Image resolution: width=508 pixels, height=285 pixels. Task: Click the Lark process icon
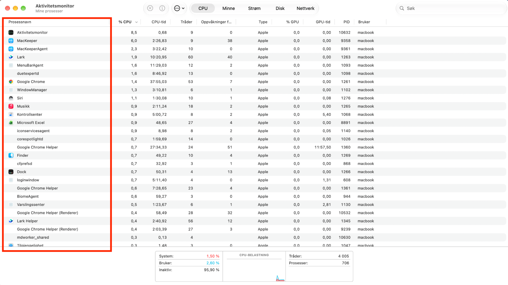(x=11, y=57)
